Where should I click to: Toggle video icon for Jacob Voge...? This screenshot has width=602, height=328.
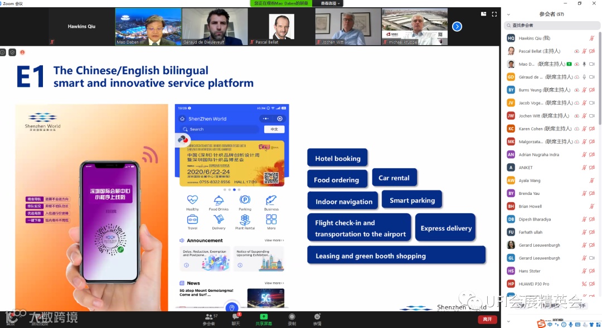592,103
